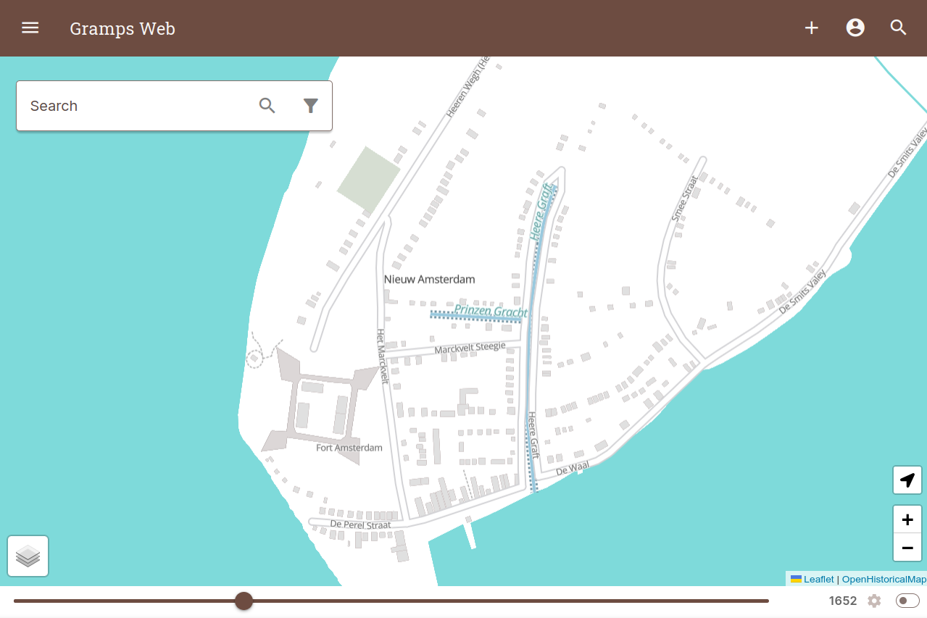Image resolution: width=927 pixels, height=618 pixels.
Task: Click the Smee Straat street label
Action: coord(684,199)
